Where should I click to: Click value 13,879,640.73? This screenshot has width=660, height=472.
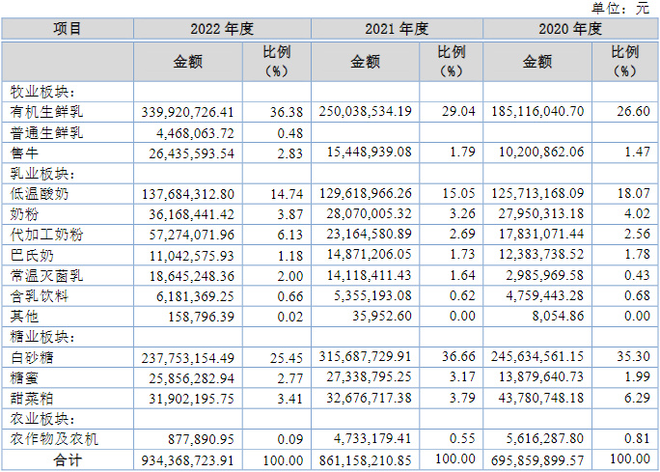pos(541,376)
